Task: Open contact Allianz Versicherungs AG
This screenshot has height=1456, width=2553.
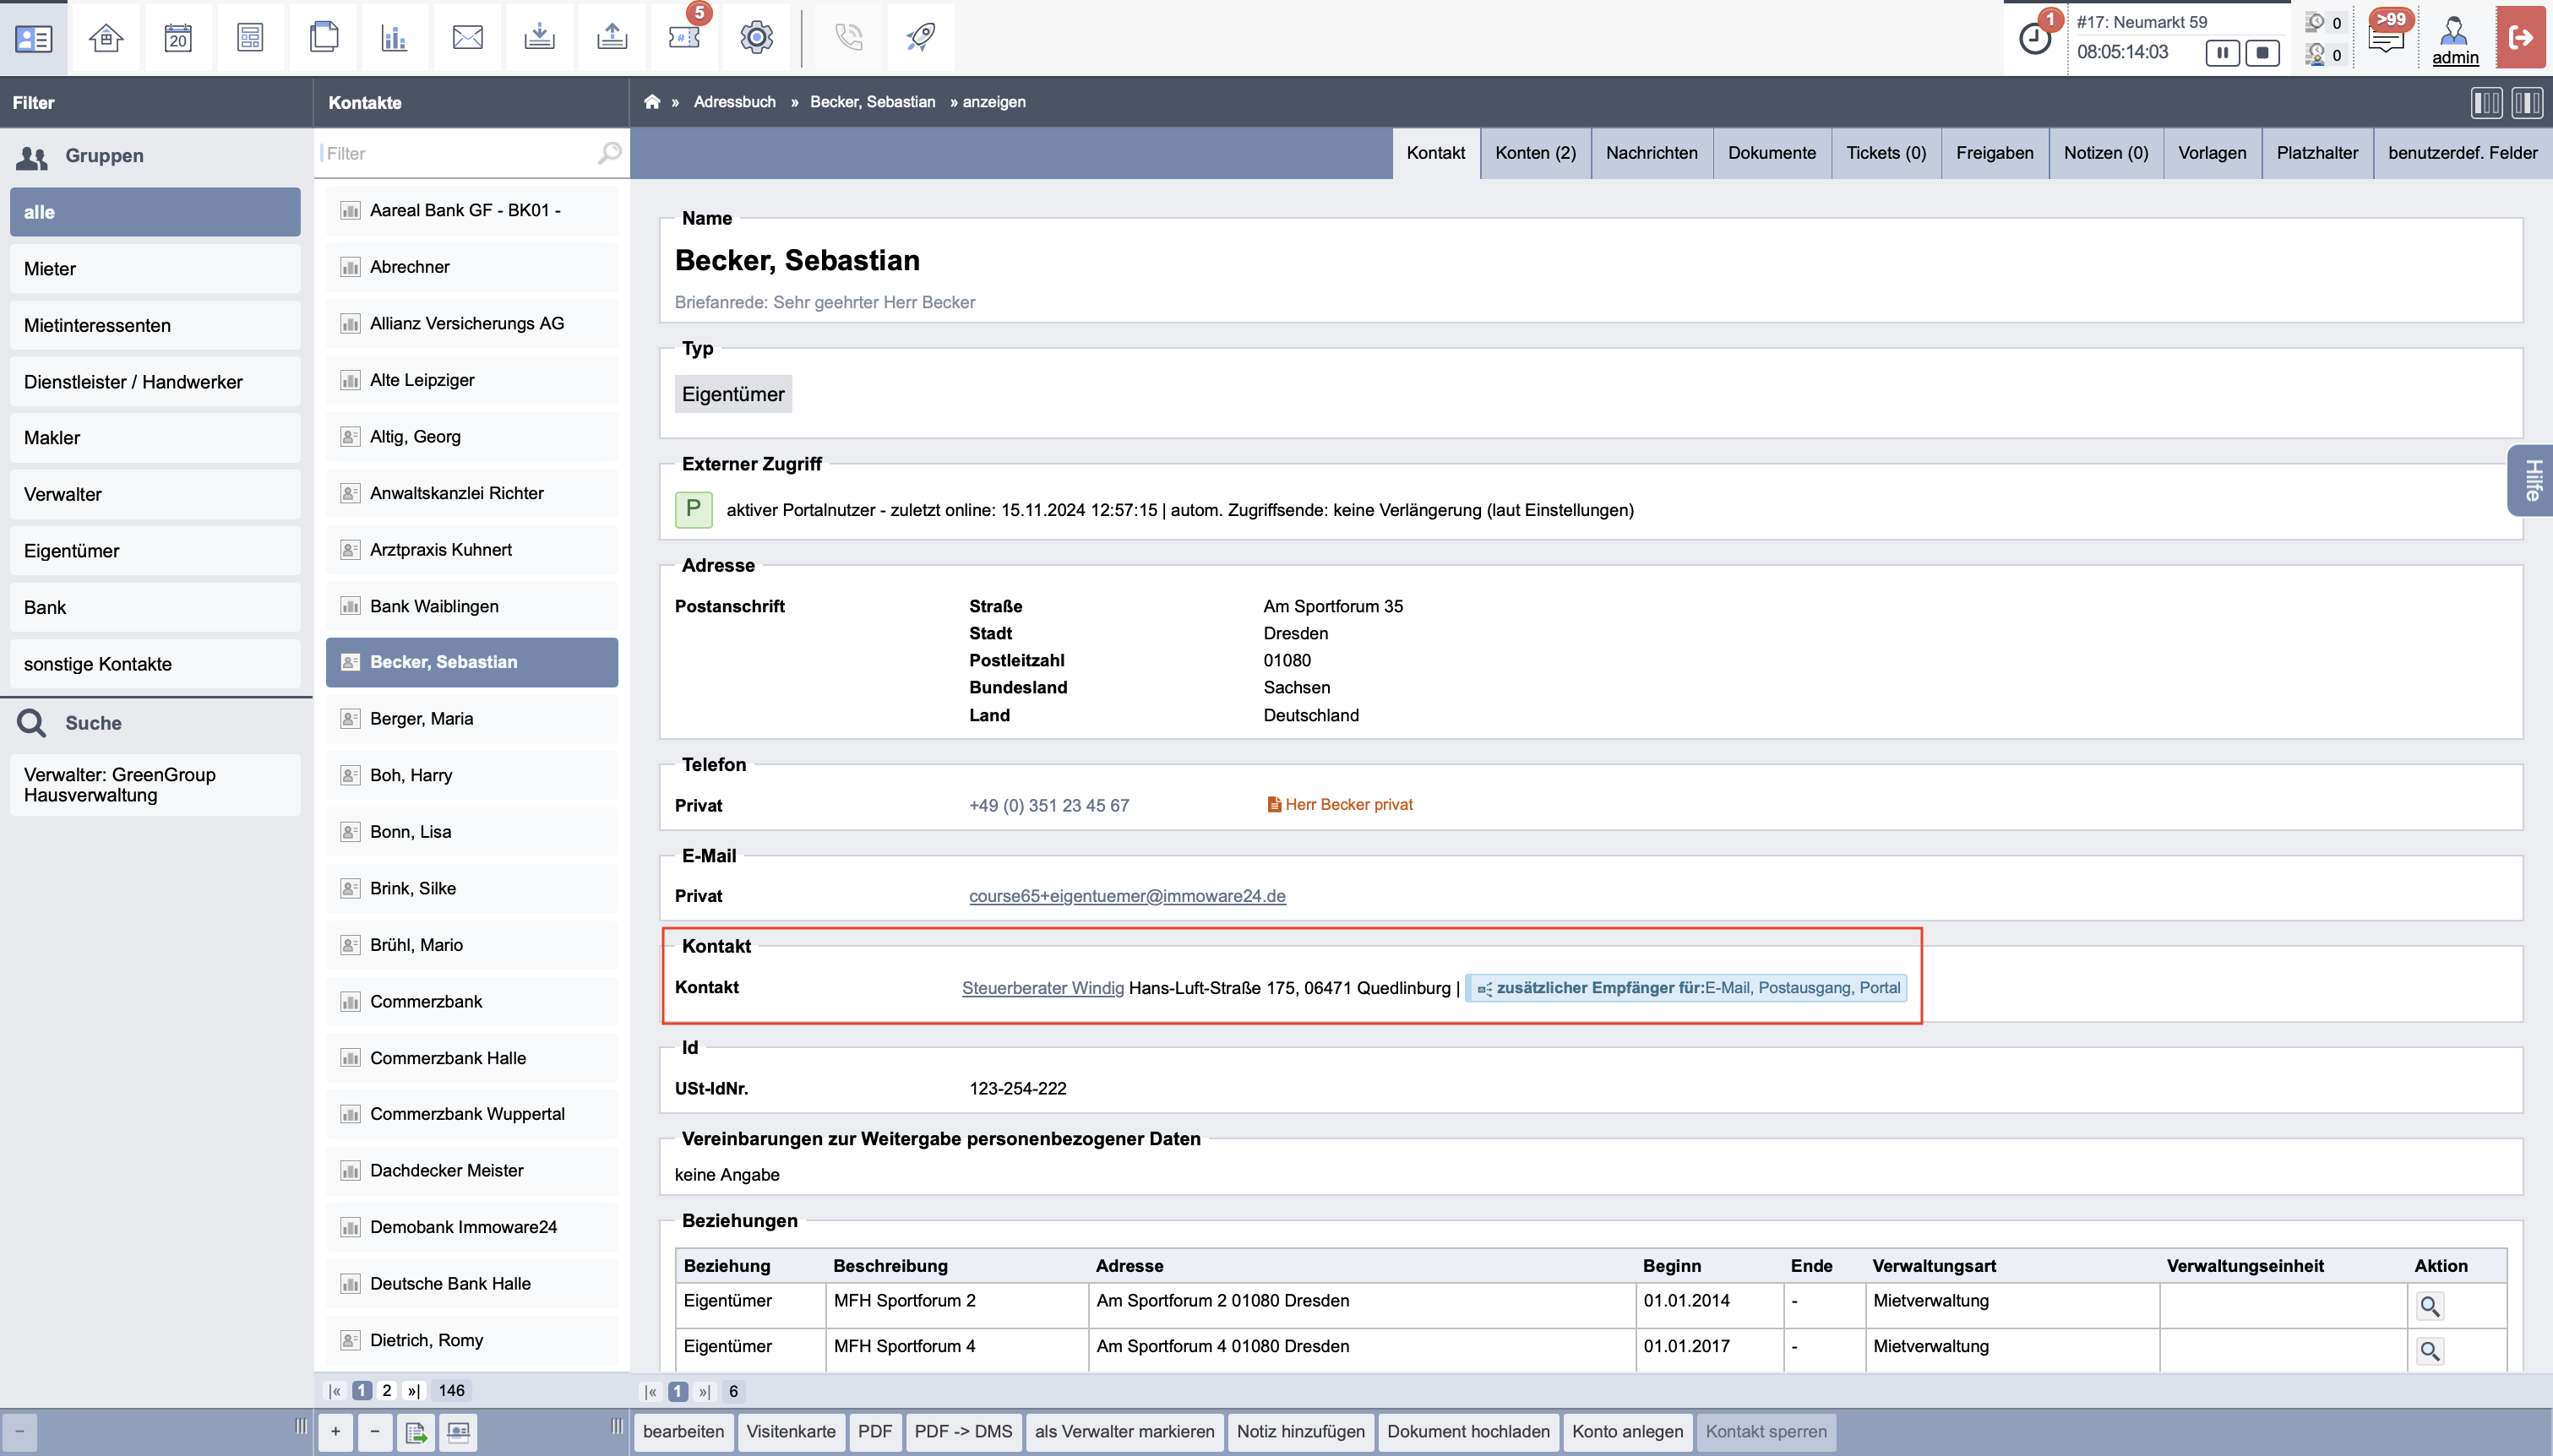Action: click(x=471, y=323)
